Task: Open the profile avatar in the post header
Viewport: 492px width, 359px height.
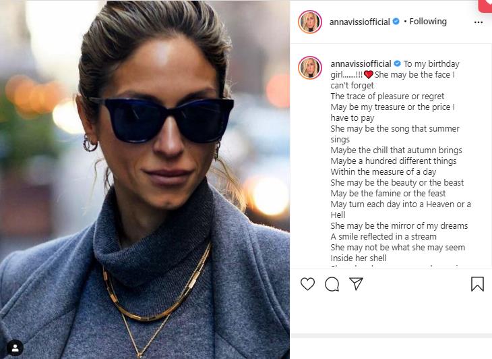Action: [x=310, y=22]
